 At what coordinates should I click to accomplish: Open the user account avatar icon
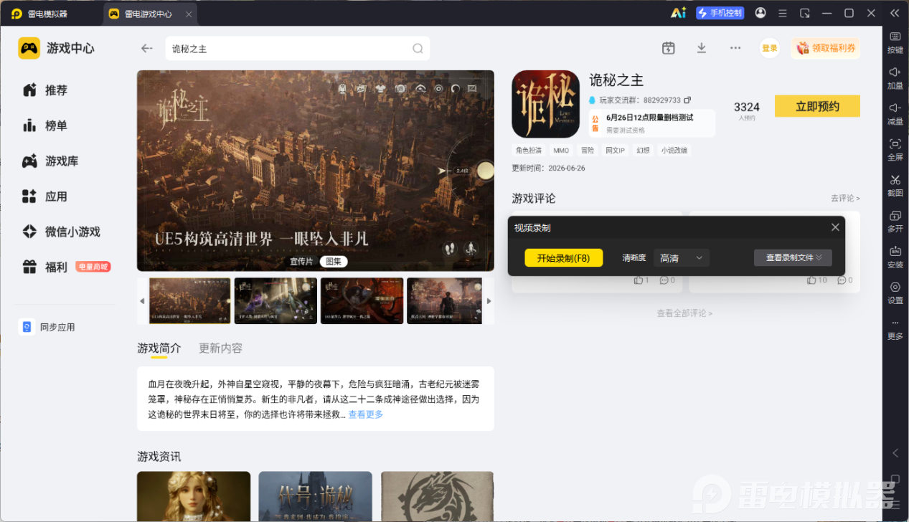click(760, 13)
